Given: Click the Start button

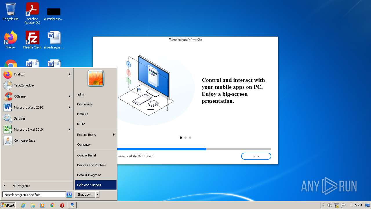Looking at the screenshot, I should (x=8, y=205).
